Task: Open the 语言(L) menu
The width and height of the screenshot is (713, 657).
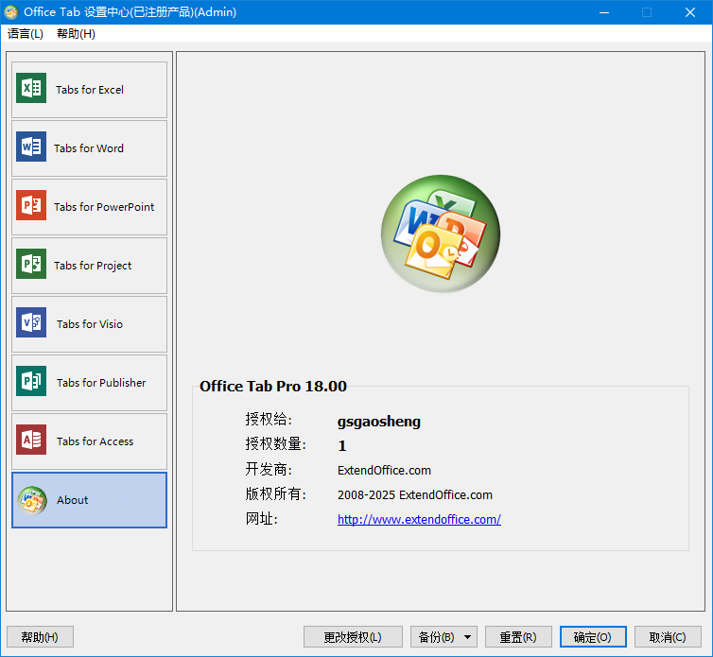Action: 26,34
